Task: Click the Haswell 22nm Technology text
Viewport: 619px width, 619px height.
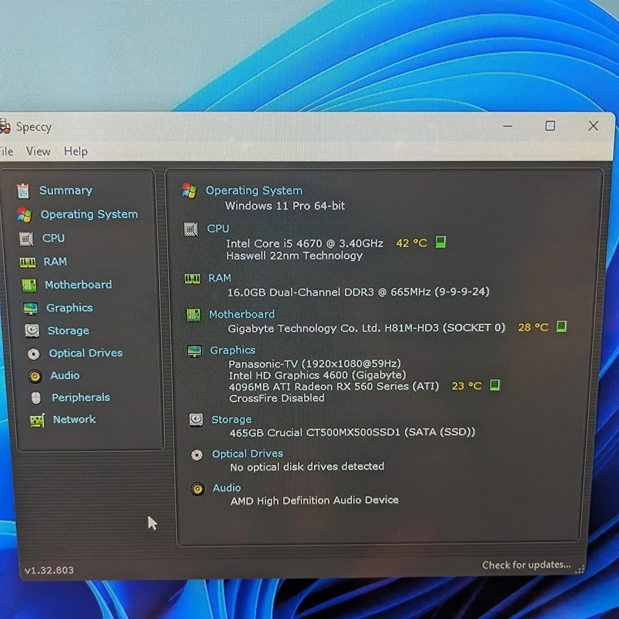Action: tap(294, 256)
